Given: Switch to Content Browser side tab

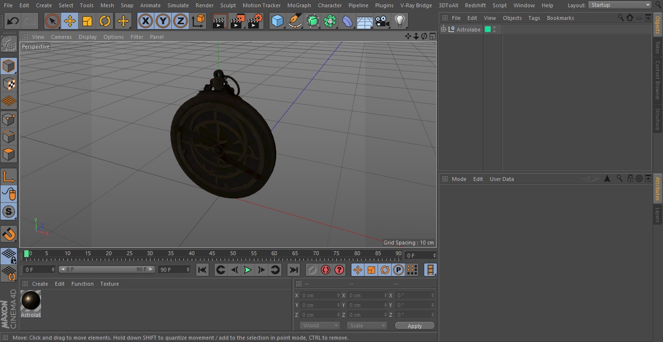Looking at the screenshot, I should (x=658, y=80).
